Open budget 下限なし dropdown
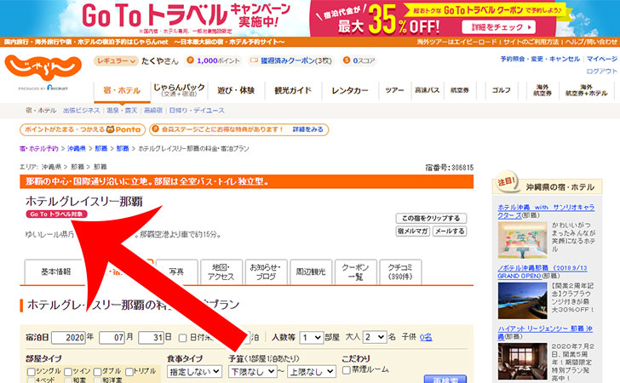This screenshot has height=383, width=620. coord(252,372)
